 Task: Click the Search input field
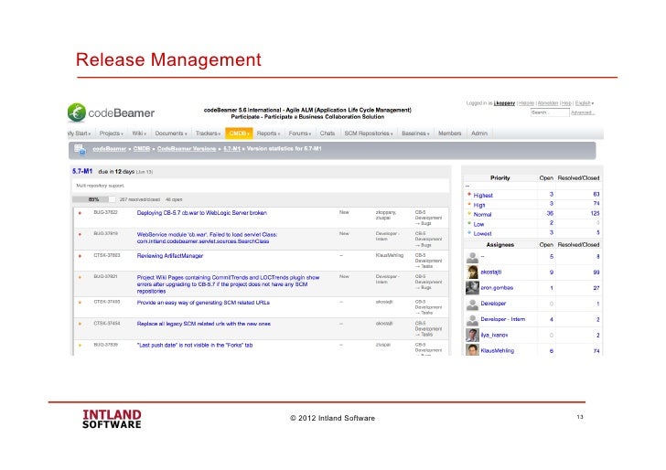pos(550,112)
